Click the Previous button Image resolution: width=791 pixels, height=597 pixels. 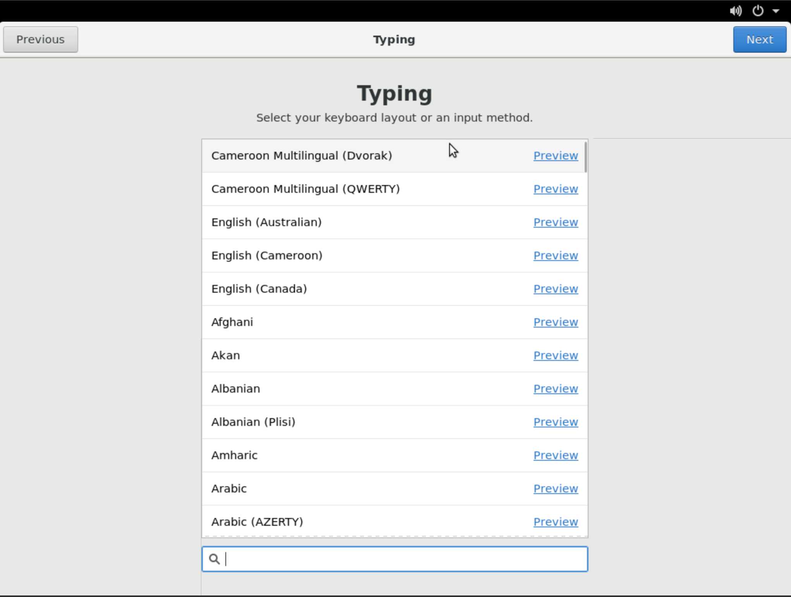40,39
